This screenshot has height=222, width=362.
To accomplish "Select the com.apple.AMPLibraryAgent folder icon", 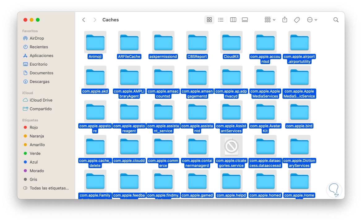I will coord(129,77).
